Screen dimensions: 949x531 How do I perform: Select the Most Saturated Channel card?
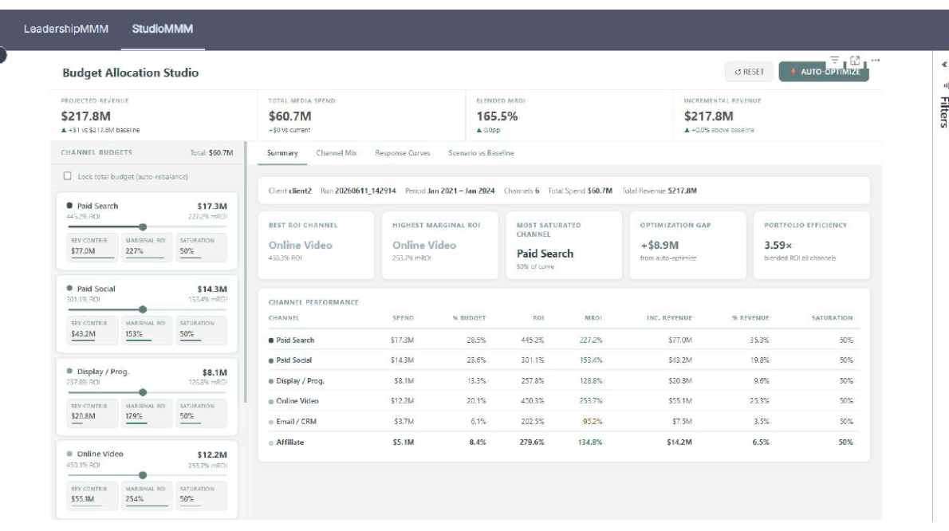pyautogui.click(x=564, y=245)
